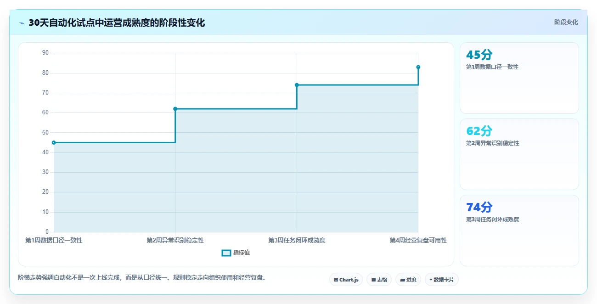The width and height of the screenshot is (597, 304).
Task: Click x-axis label 第3周任务闭环成熟度
Action: [297, 240]
